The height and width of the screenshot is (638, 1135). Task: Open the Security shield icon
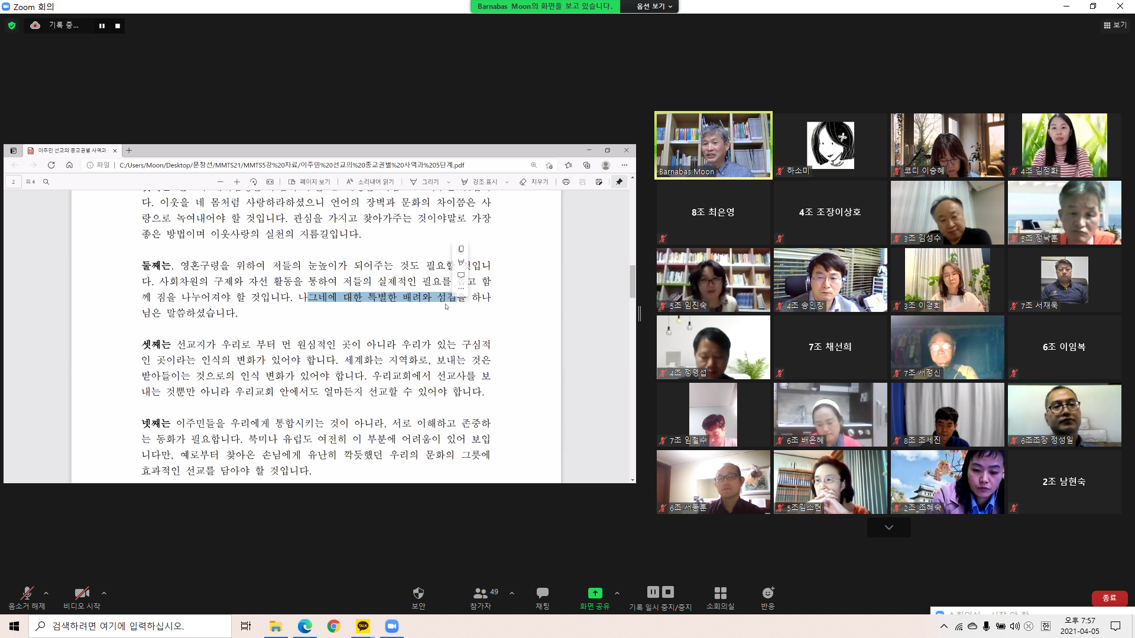point(419,594)
